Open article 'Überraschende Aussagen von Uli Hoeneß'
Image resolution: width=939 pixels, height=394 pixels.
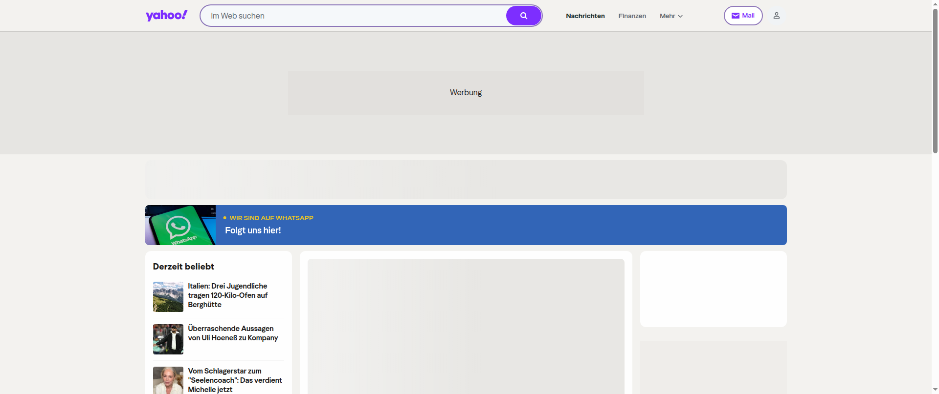[233, 333]
